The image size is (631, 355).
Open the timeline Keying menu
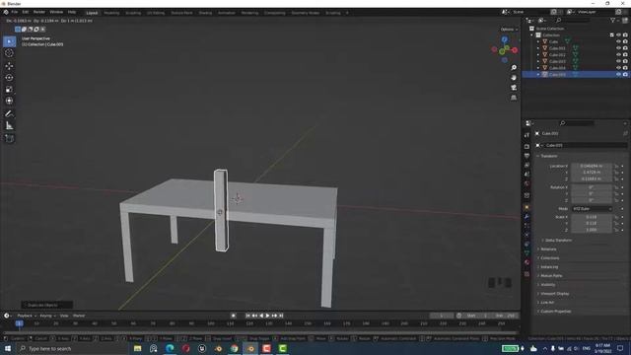click(x=47, y=316)
